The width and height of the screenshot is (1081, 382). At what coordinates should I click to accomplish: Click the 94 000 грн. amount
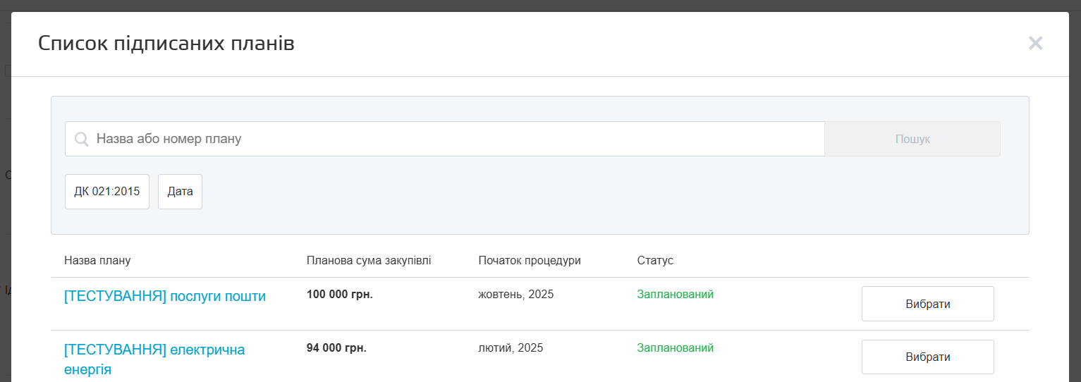click(x=336, y=348)
